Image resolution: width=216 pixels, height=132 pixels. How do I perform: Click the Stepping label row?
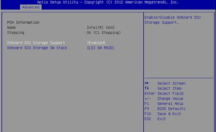[x=16, y=33]
